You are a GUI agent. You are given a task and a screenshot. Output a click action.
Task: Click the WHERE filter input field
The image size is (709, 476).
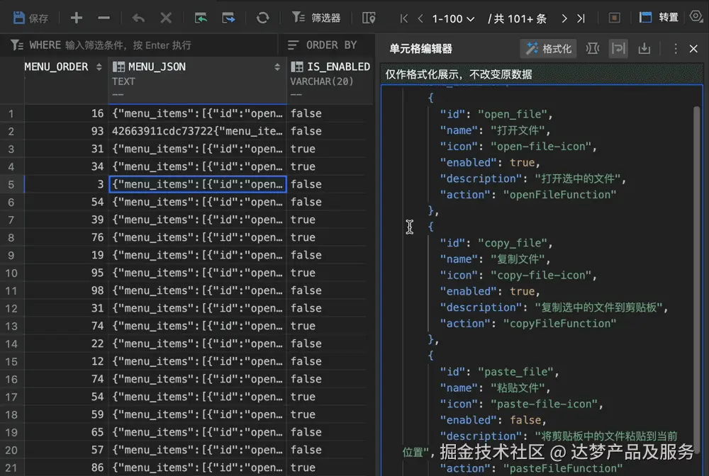(x=142, y=45)
